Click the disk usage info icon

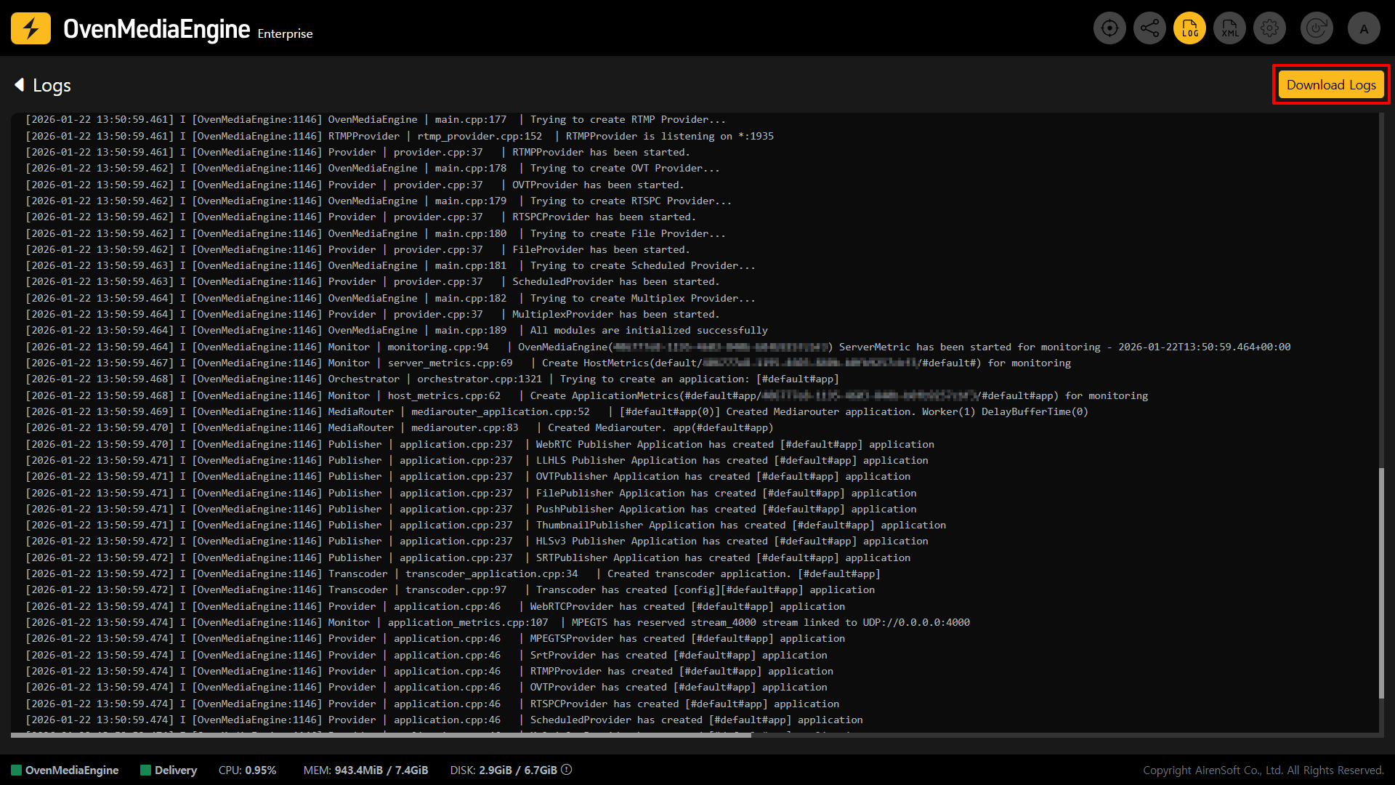click(567, 770)
